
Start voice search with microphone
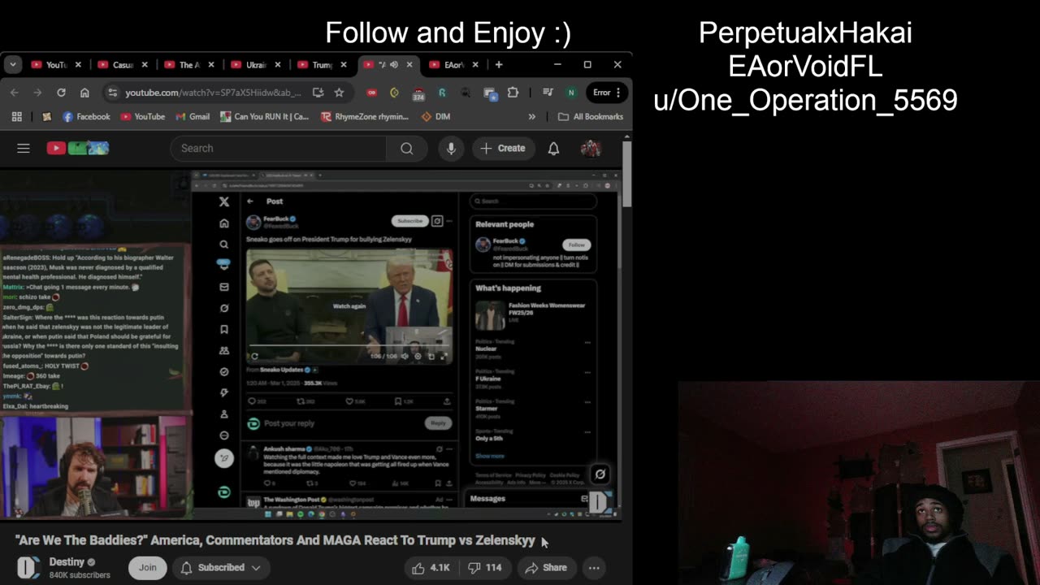pyautogui.click(x=451, y=148)
